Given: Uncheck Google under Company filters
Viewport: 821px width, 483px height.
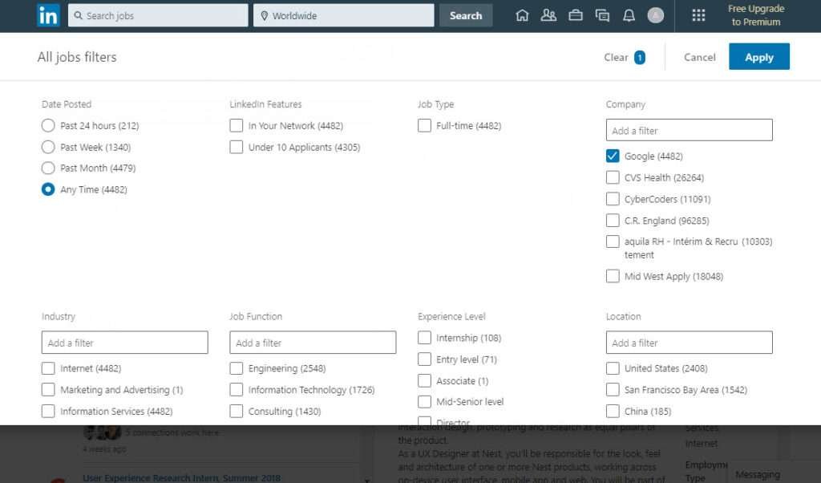Looking at the screenshot, I should pyautogui.click(x=613, y=156).
